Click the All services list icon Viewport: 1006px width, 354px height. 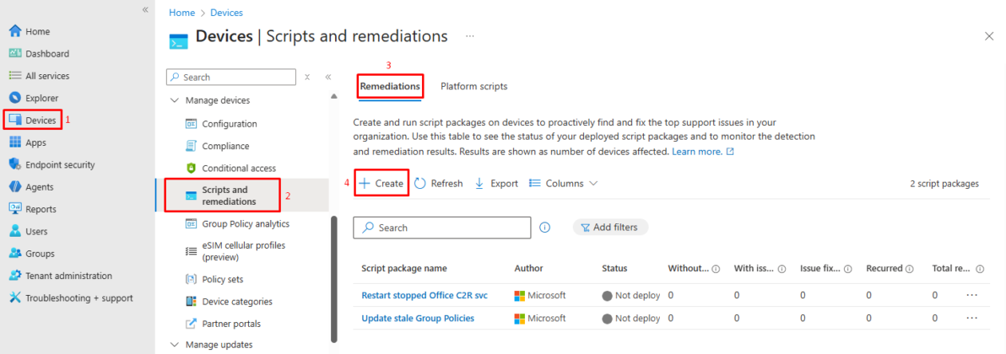coord(15,76)
